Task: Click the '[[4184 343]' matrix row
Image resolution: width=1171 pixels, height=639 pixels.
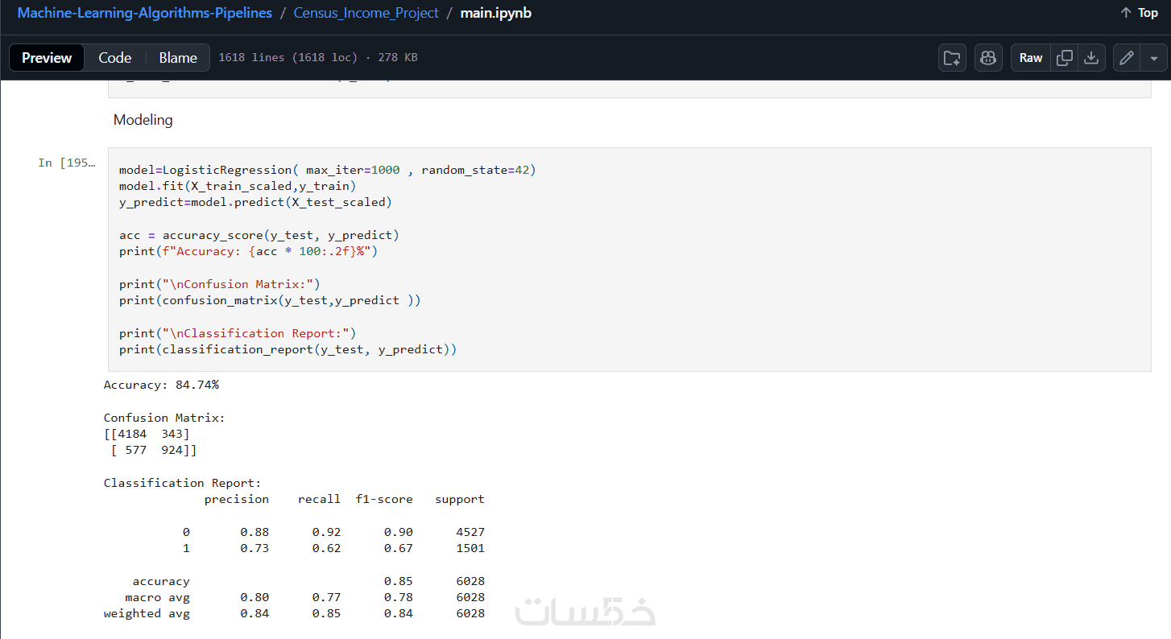Action: coord(147,434)
